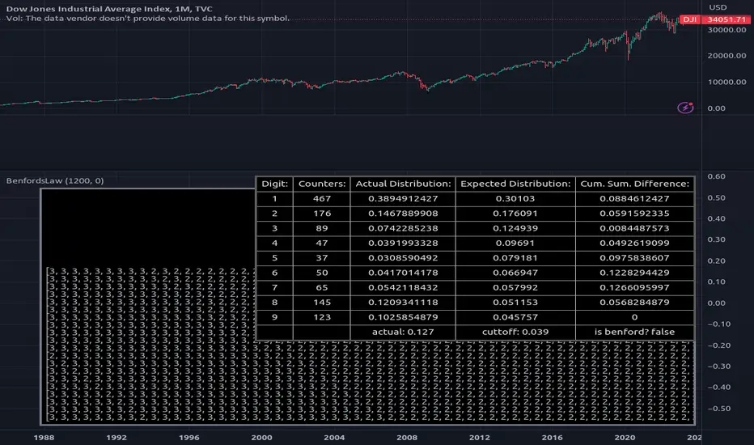Click actual distribution value 0.0308590492

tap(403, 258)
